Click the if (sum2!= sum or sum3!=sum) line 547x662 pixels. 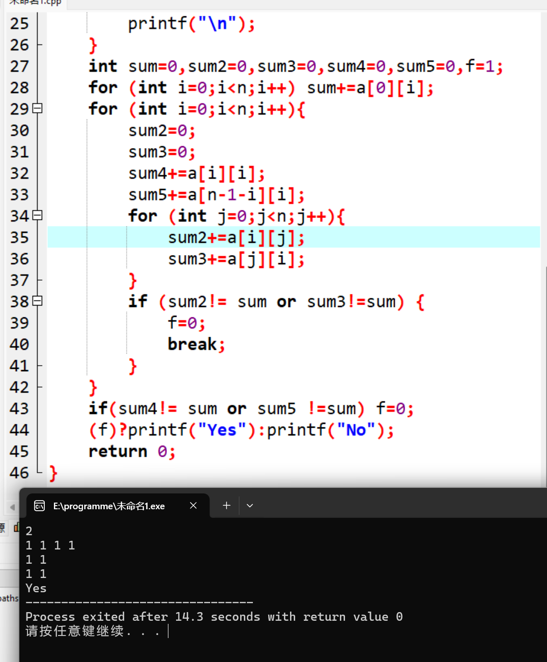point(276,302)
